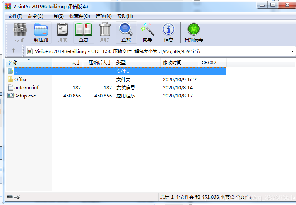Click the Scan Virus (扫描病毒) bug icon

[x=194, y=29]
